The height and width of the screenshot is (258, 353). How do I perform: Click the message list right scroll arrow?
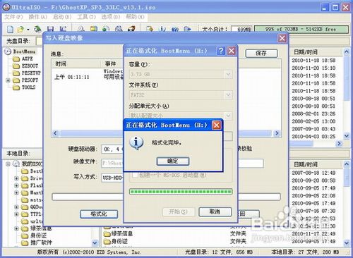coord(277,133)
